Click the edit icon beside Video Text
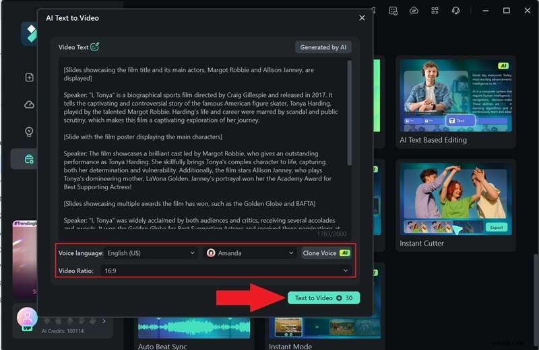The width and height of the screenshot is (539, 350). pyautogui.click(x=95, y=46)
